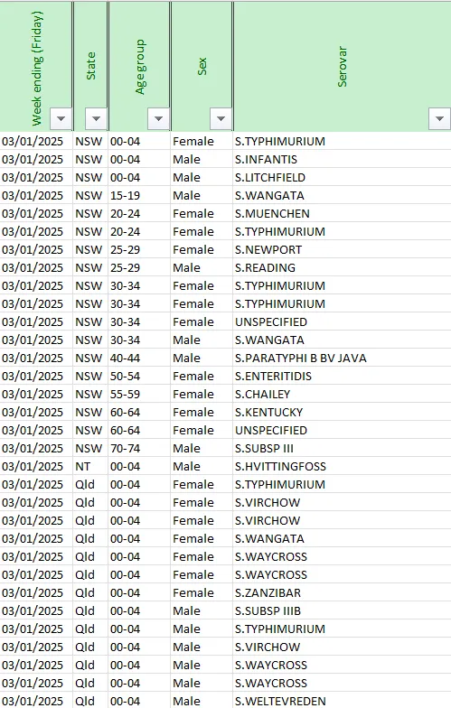Select the UNSPECIFIED cell in the 30-34 row
The image size is (451, 708).
click(x=342, y=321)
